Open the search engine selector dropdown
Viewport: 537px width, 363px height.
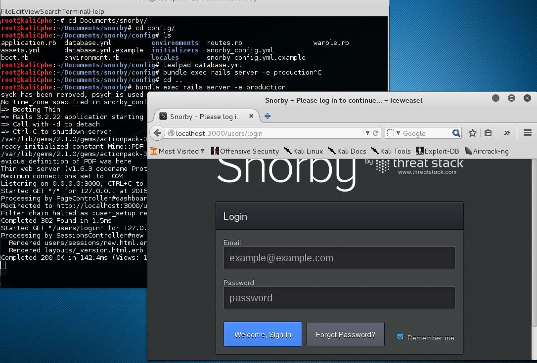[392, 133]
